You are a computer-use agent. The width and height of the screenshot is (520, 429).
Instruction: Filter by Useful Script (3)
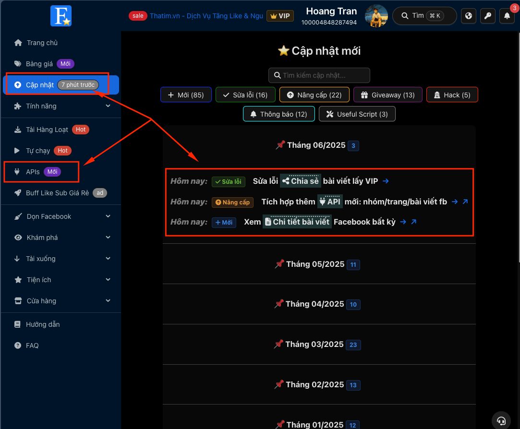357,114
